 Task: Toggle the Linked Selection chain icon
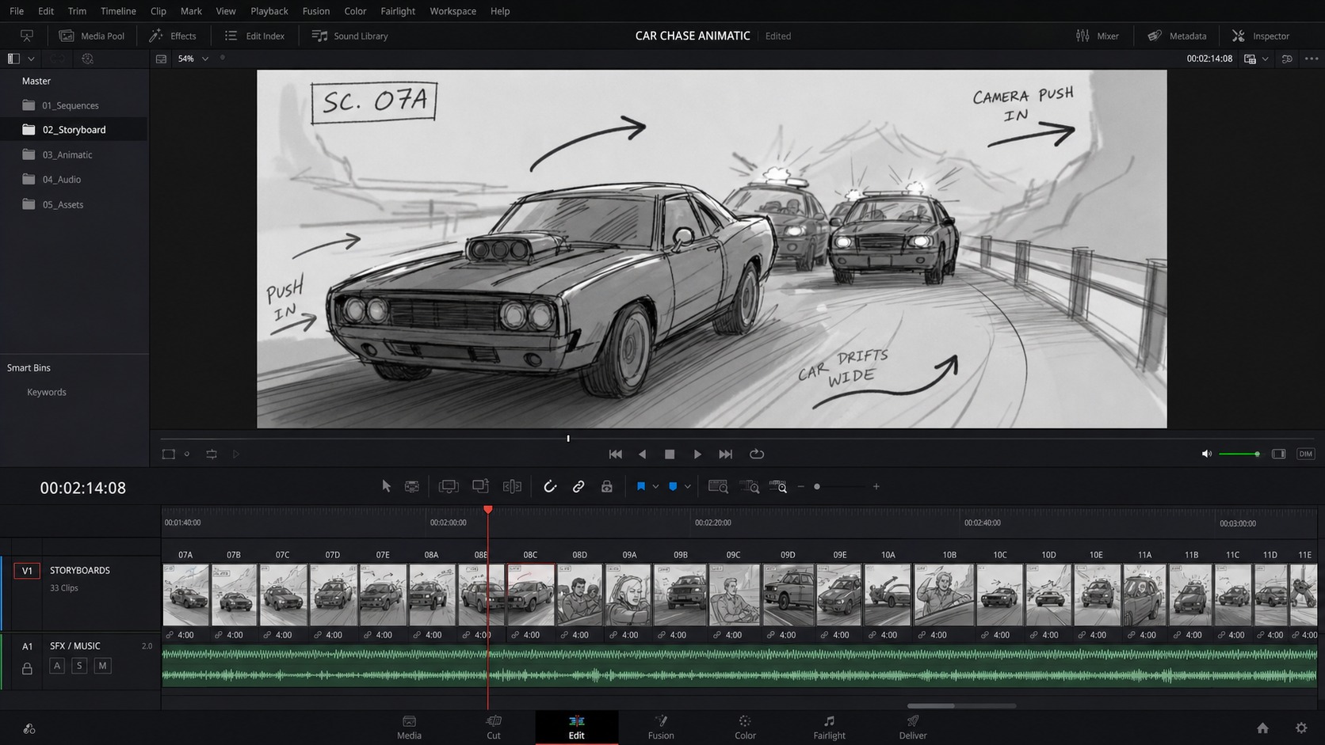pos(578,486)
